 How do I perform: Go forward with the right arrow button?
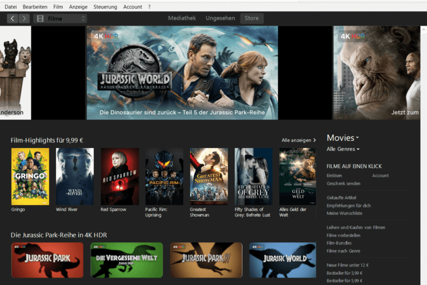pyautogui.click(x=24, y=18)
